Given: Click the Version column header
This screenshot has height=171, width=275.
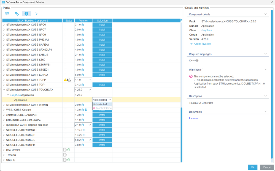Looking at the screenshot, I should (x=83, y=20).
